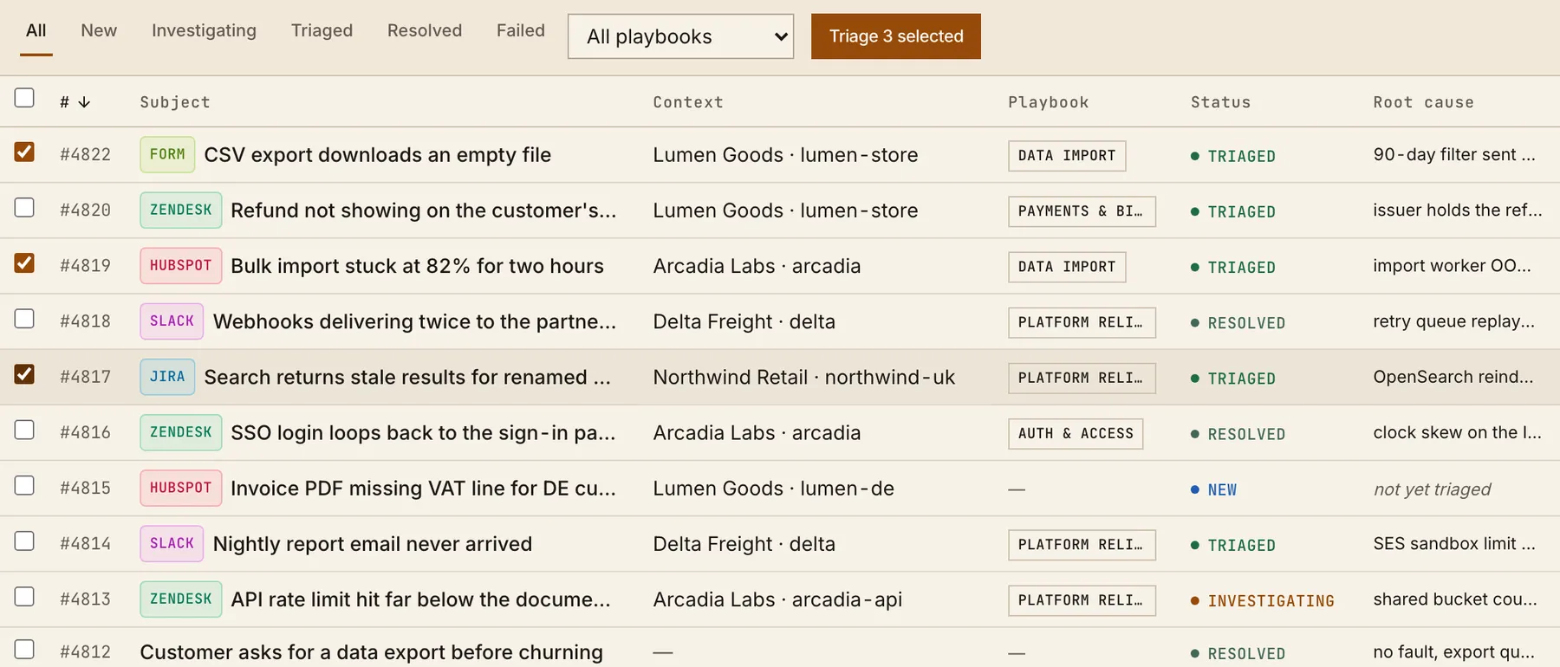This screenshot has height=667, width=1560.
Task: Uncheck the row #4819 checkbox
Action: 24,262
